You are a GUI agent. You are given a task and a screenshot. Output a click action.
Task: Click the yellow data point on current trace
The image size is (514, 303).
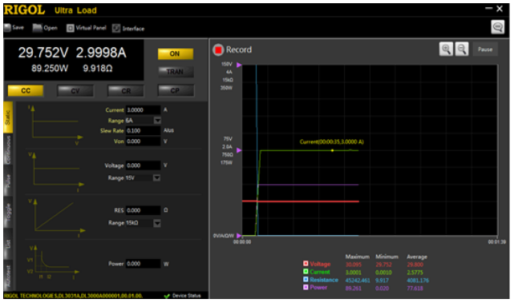click(332, 150)
